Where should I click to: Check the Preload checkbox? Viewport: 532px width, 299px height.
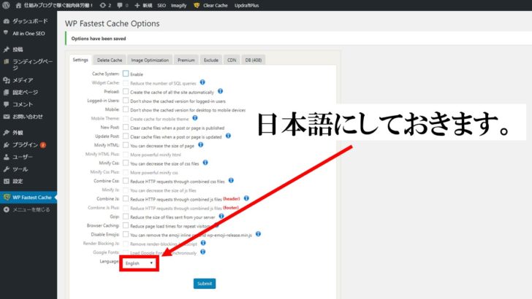126,91
